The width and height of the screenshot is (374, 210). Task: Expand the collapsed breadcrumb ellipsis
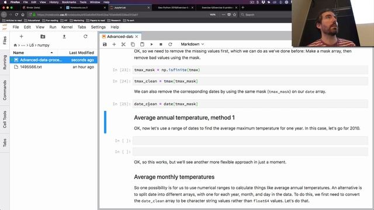pos(23,45)
